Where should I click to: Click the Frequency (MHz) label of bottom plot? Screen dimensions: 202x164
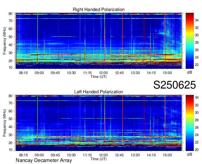click(x=4, y=123)
